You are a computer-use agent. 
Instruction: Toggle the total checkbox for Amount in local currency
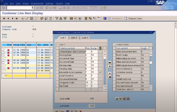point(100,72)
